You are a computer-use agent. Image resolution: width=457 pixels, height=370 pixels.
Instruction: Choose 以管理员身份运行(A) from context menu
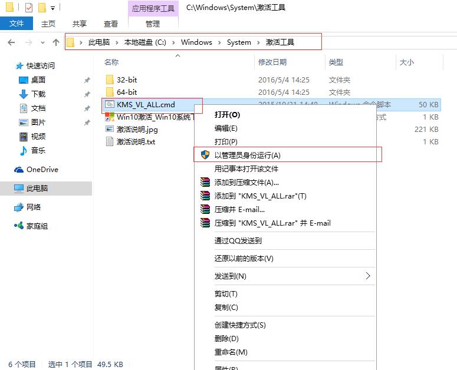point(247,155)
